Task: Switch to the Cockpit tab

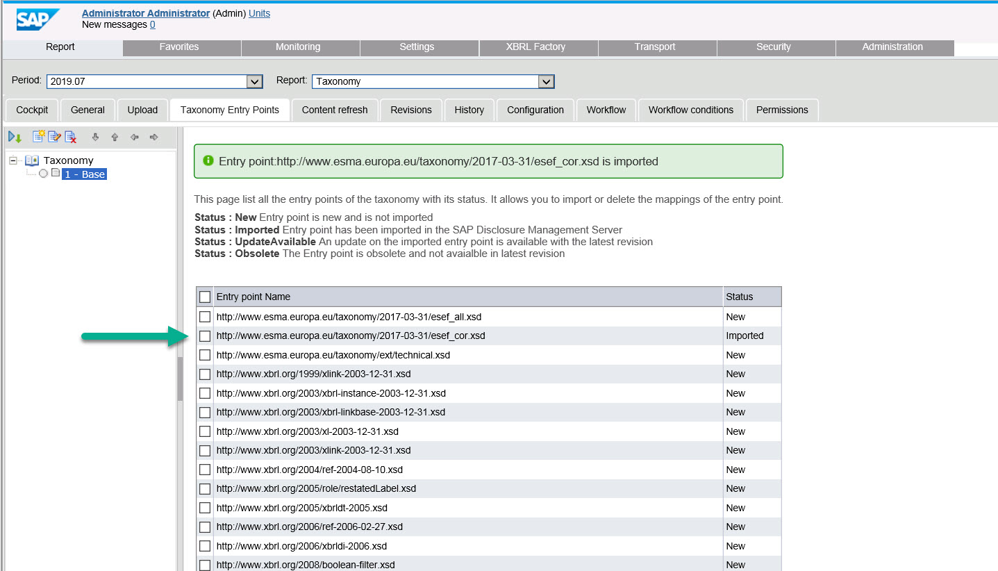Action: coord(32,110)
